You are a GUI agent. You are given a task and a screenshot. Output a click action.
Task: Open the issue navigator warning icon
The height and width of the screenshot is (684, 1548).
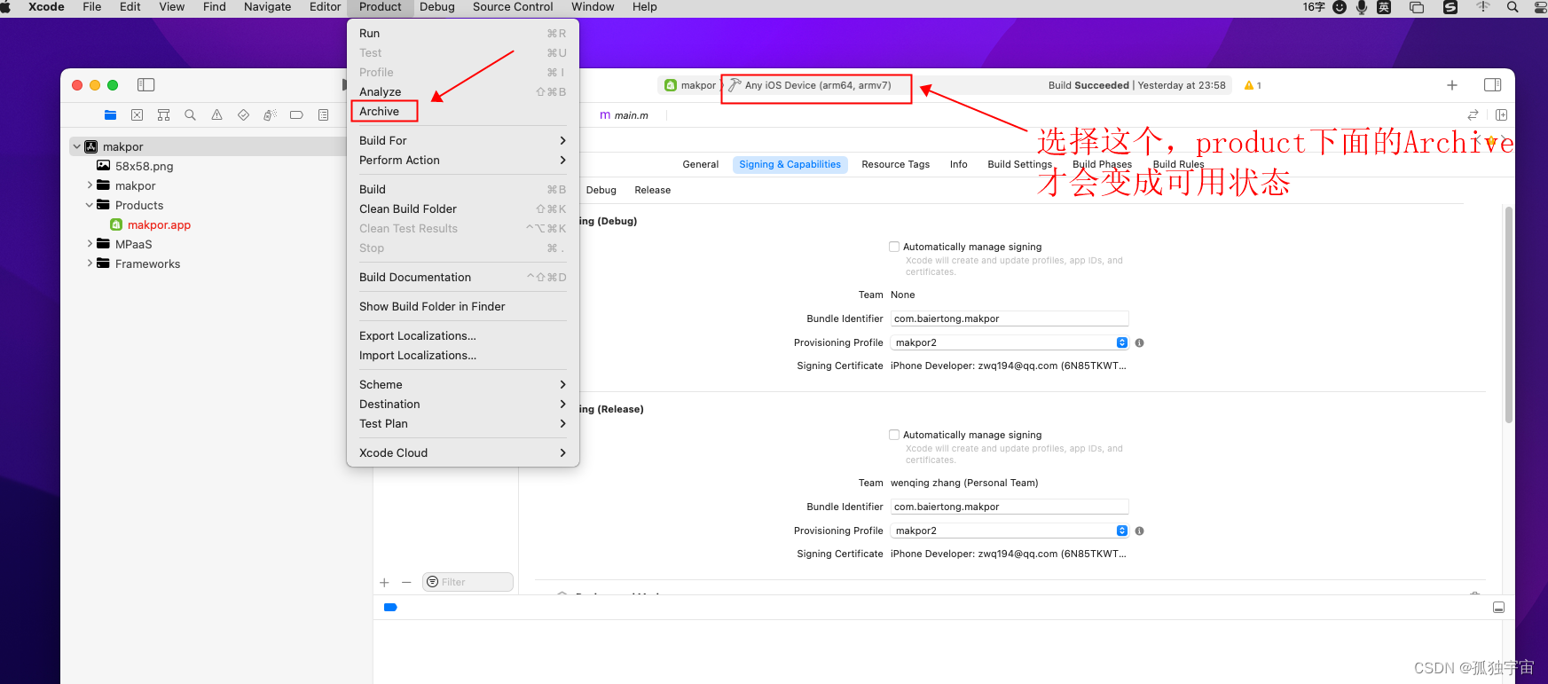[216, 114]
